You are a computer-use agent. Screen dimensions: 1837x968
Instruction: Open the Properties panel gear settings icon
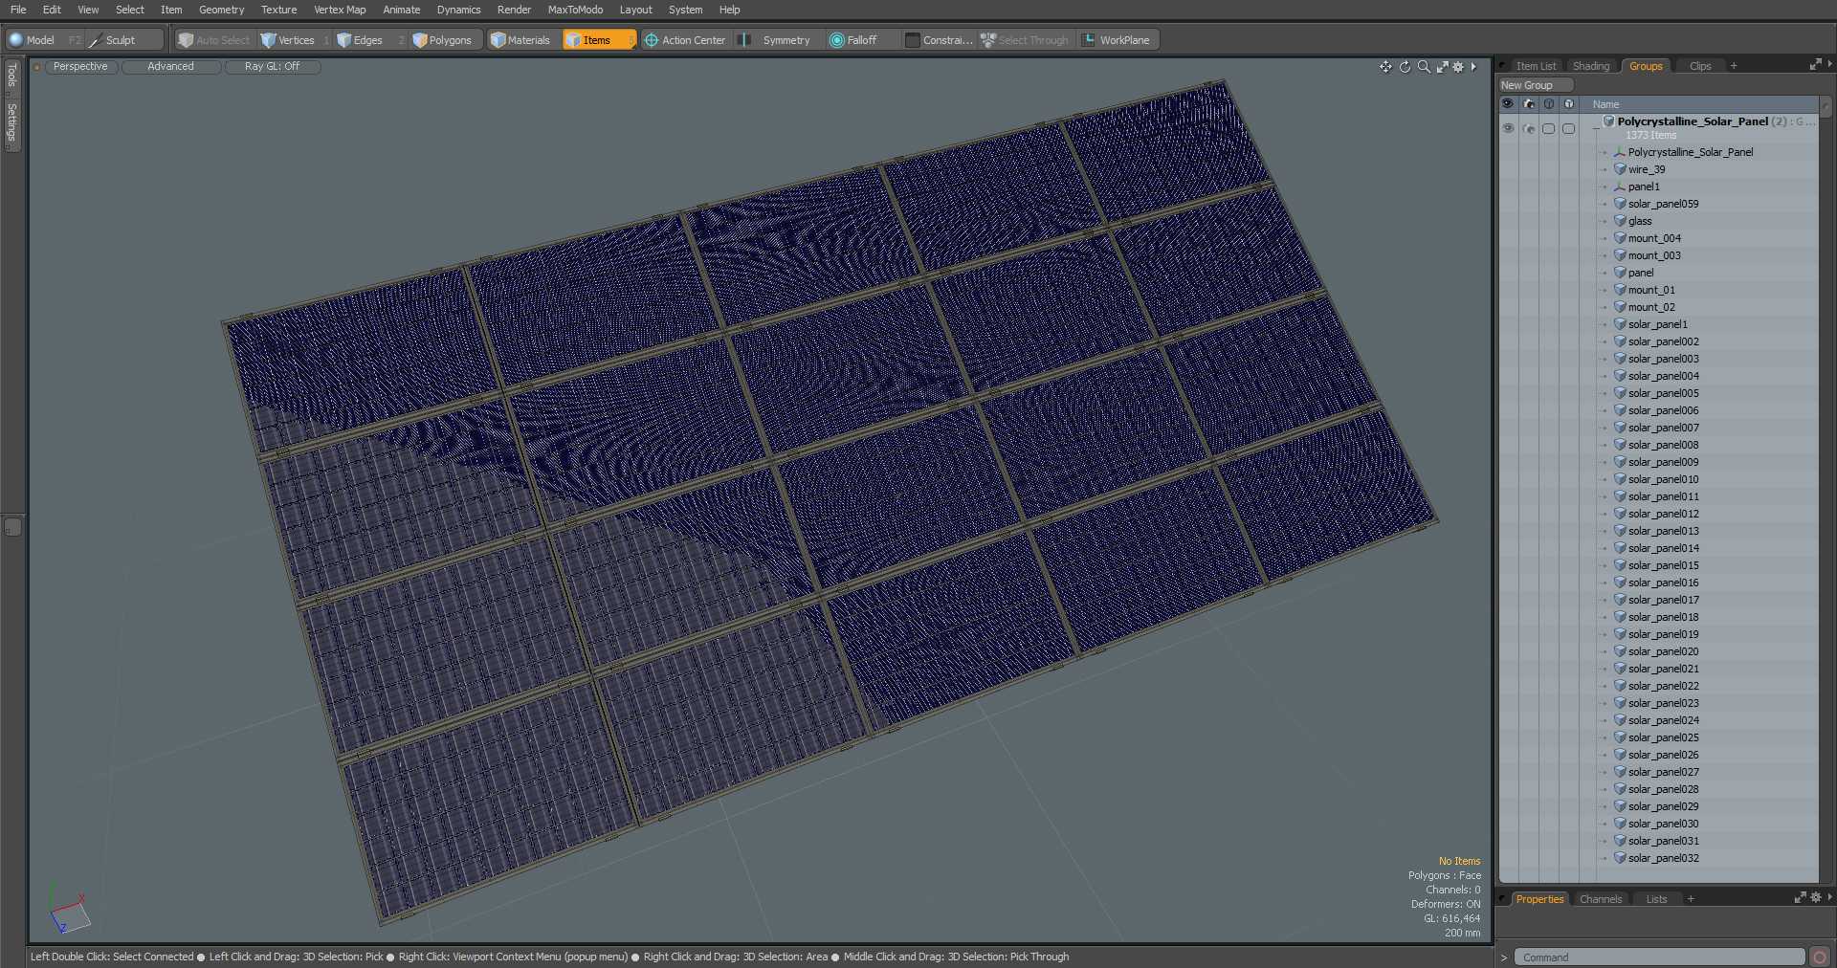pos(1816,898)
